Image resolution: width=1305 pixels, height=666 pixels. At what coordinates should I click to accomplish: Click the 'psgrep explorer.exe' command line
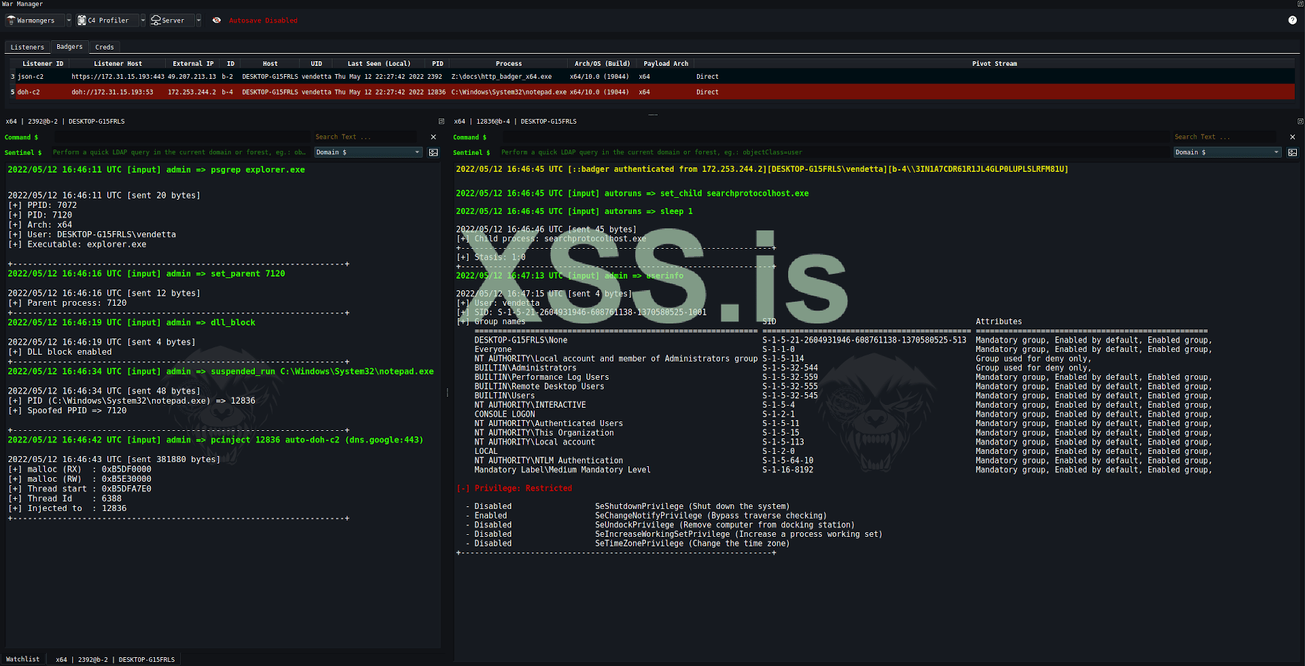point(156,170)
